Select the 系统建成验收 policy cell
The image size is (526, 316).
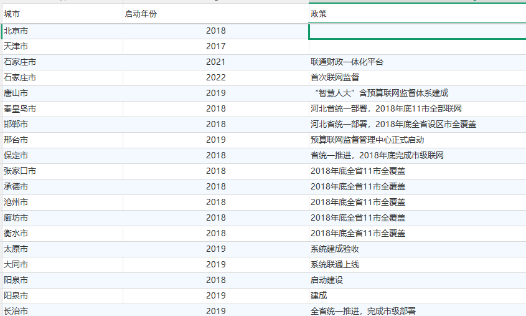coord(417,249)
